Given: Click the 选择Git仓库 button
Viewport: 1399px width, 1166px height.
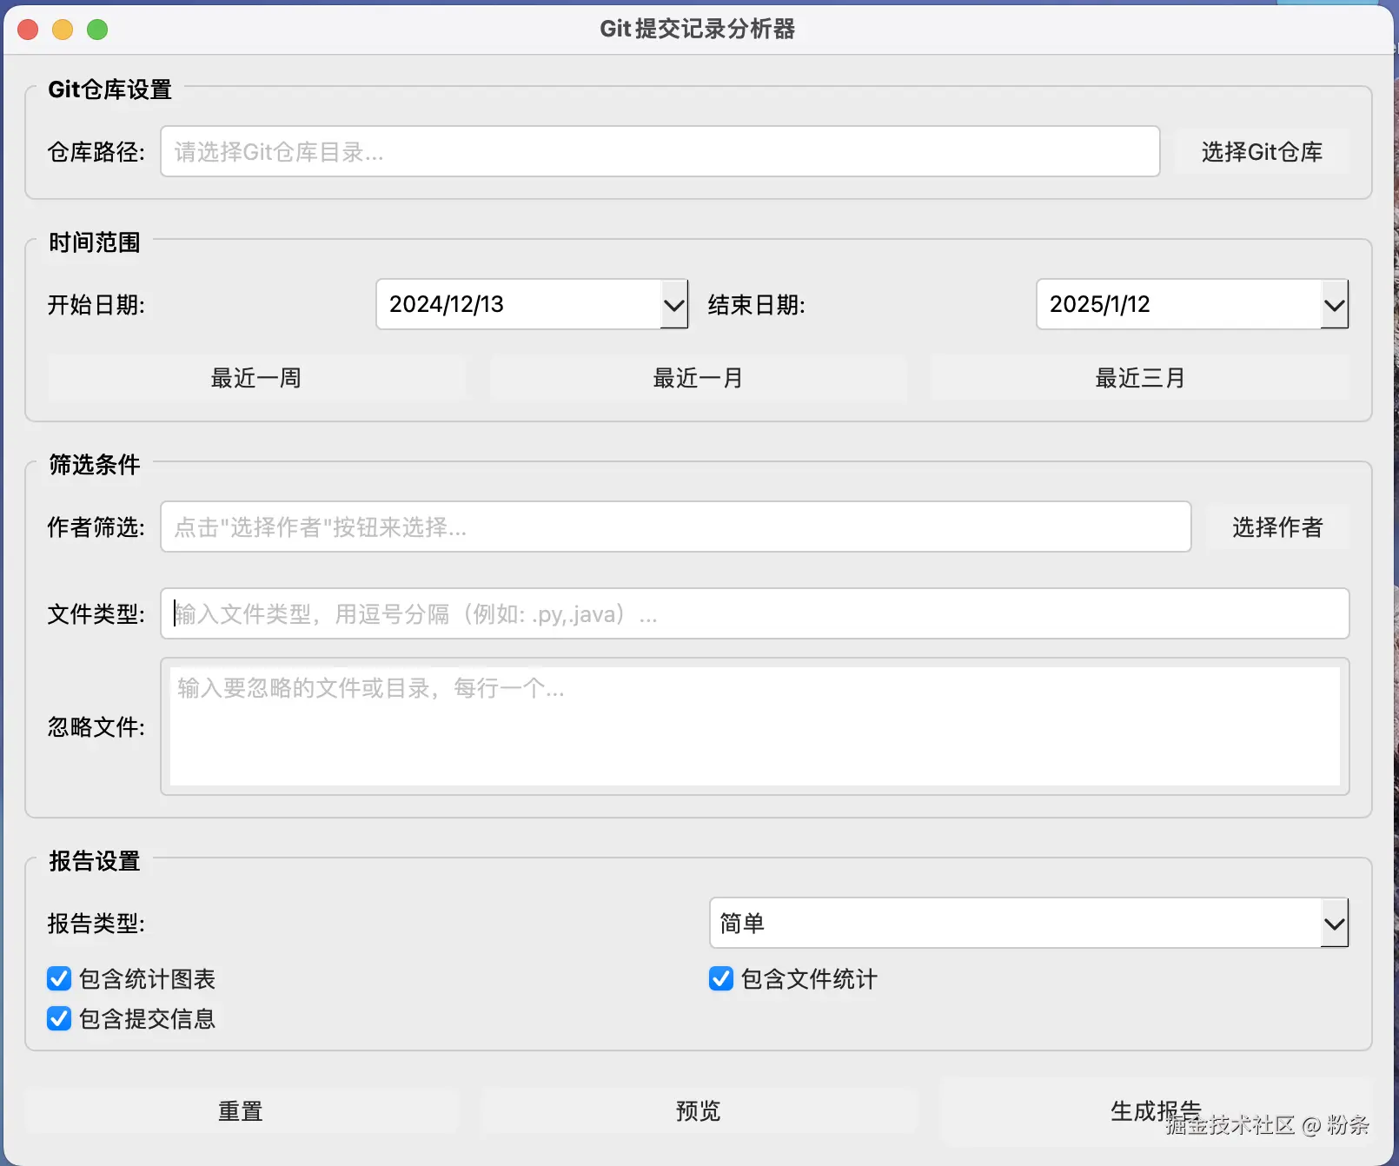Looking at the screenshot, I should [1260, 151].
